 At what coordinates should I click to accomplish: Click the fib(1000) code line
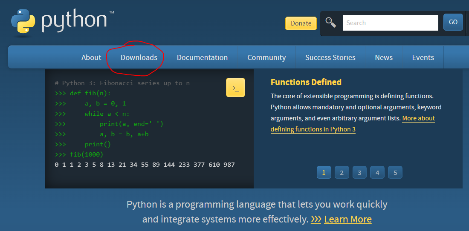(79, 154)
